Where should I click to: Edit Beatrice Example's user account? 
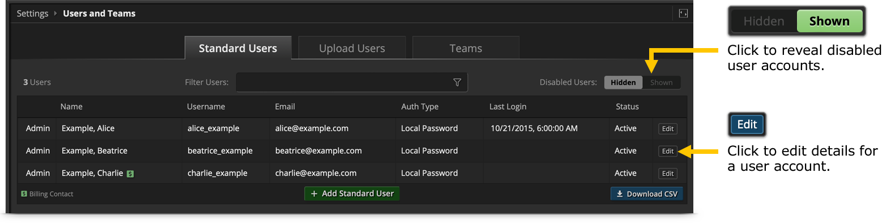pos(668,151)
